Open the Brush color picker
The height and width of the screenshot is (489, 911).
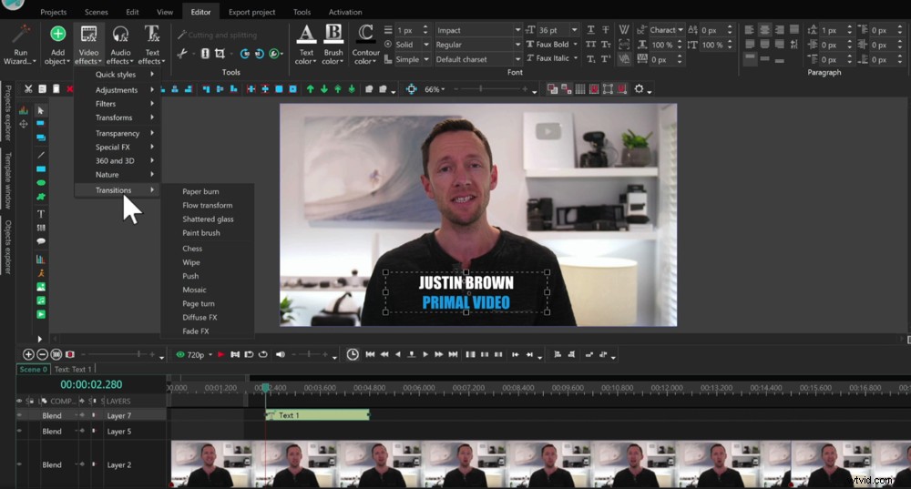(x=333, y=46)
